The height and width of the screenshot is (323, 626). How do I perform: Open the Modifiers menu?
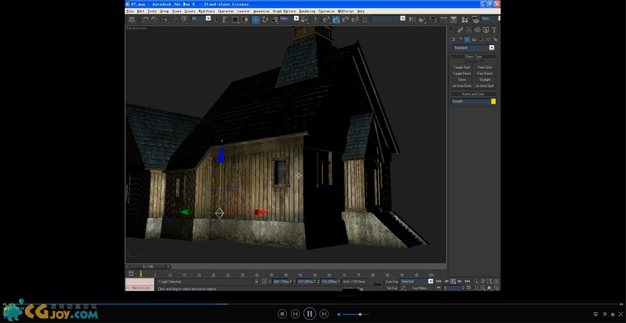(207, 11)
